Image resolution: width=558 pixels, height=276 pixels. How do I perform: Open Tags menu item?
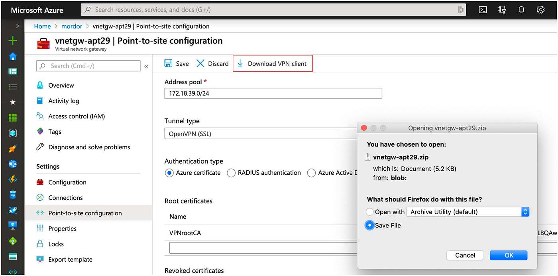click(55, 132)
